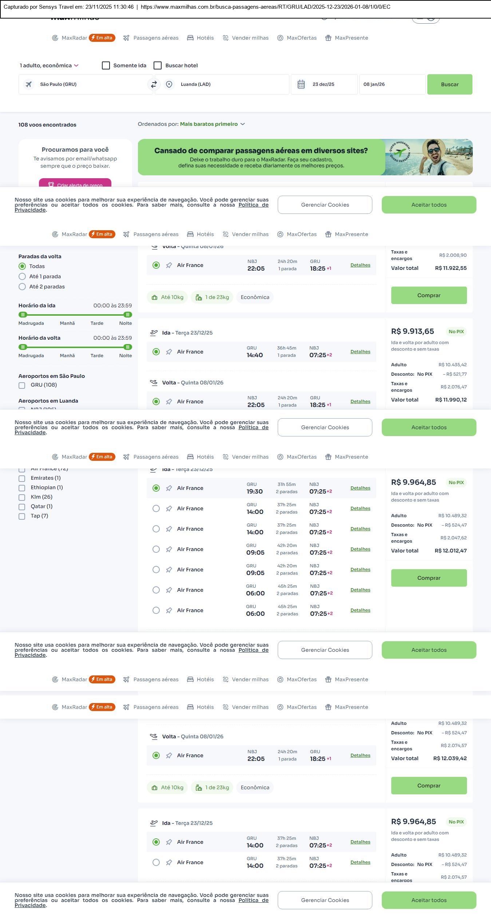Click the calendar icon in departure date field
The width and height of the screenshot is (491, 918).
[301, 84]
